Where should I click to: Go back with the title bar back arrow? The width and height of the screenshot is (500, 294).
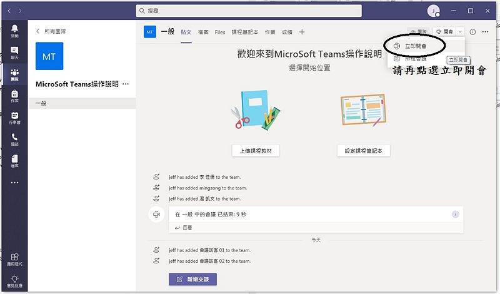(x=9, y=11)
